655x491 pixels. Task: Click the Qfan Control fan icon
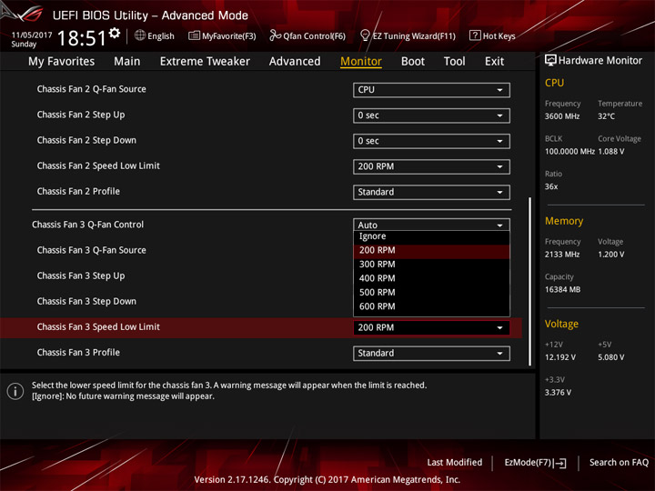point(275,35)
